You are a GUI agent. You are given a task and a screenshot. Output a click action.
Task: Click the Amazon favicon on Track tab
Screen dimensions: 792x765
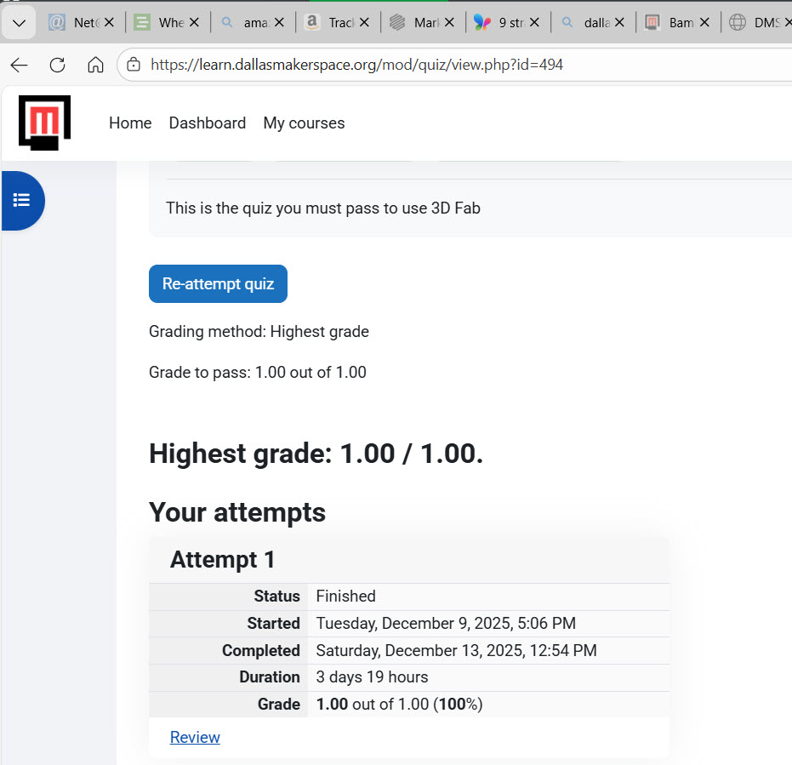point(312,22)
